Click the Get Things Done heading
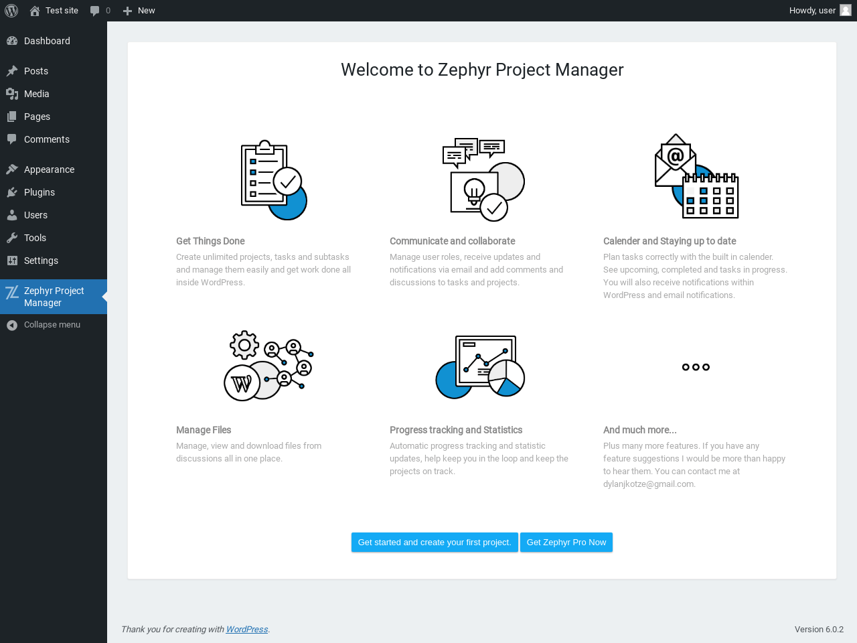 pyautogui.click(x=210, y=241)
